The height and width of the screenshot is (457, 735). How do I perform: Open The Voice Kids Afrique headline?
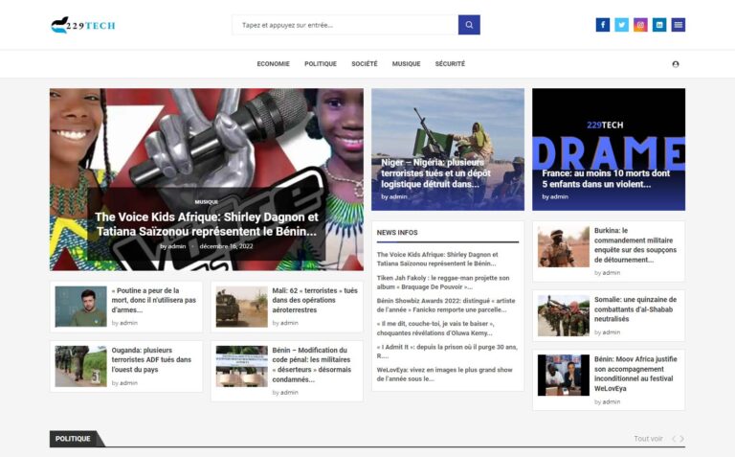coord(207,224)
